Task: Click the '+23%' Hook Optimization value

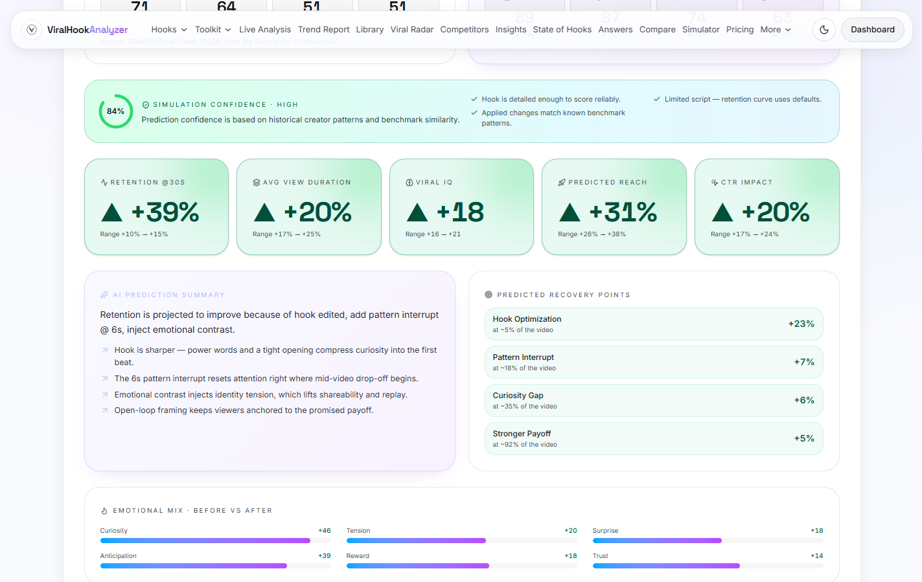Action: click(801, 324)
